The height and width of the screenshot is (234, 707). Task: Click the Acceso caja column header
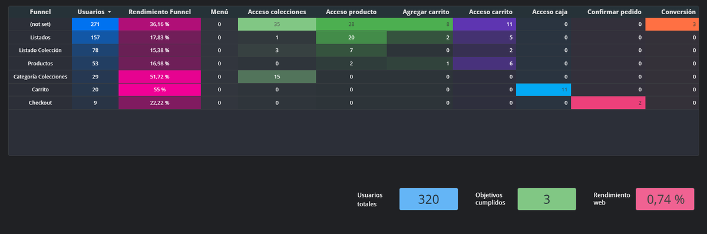tap(550, 12)
